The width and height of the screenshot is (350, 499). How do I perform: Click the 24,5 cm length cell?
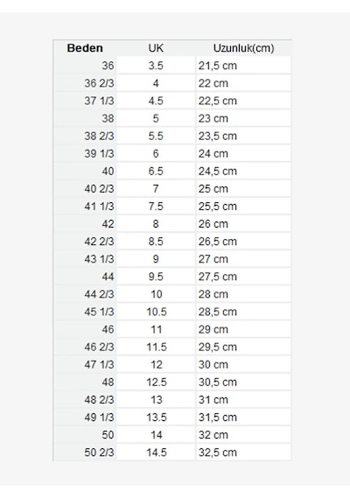(x=243, y=172)
